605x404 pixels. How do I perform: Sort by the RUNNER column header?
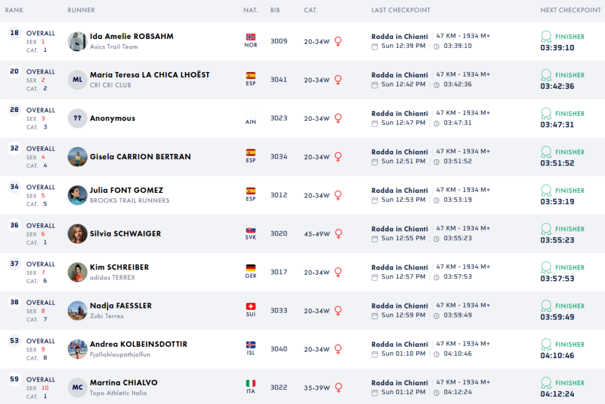coord(81,10)
